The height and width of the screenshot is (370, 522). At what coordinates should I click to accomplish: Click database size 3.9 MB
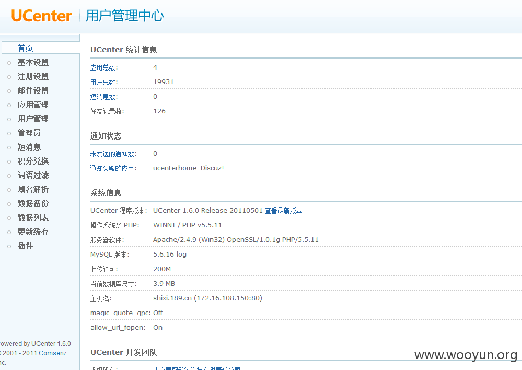(x=164, y=284)
